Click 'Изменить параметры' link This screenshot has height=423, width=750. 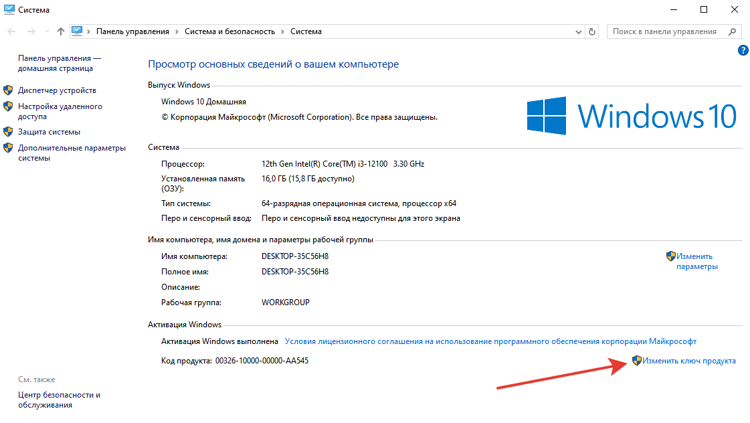click(697, 261)
